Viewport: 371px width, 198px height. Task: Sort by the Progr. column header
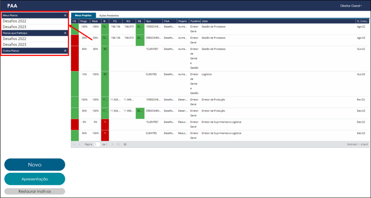[x=84, y=21]
